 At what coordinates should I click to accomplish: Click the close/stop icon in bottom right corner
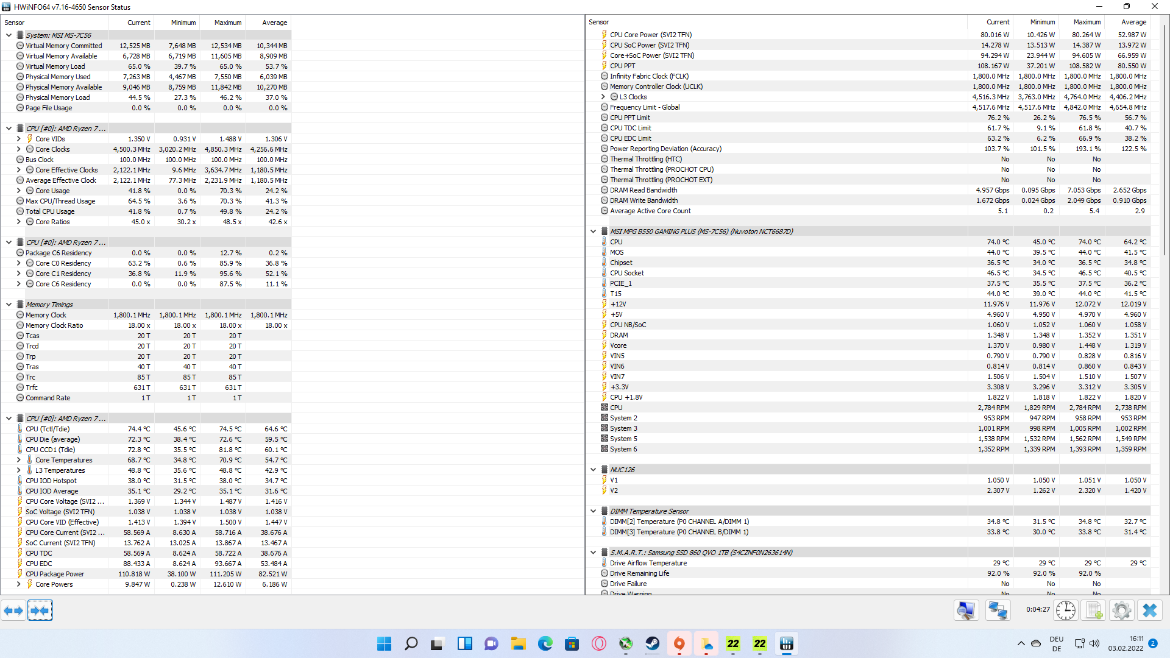[1150, 610]
